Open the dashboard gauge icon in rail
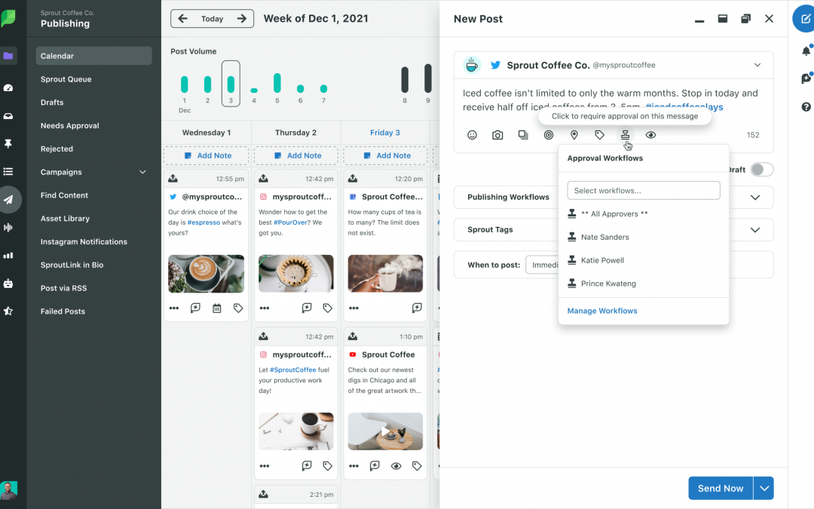Image resolution: width=814 pixels, height=509 pixels. [x=8, y=87]
